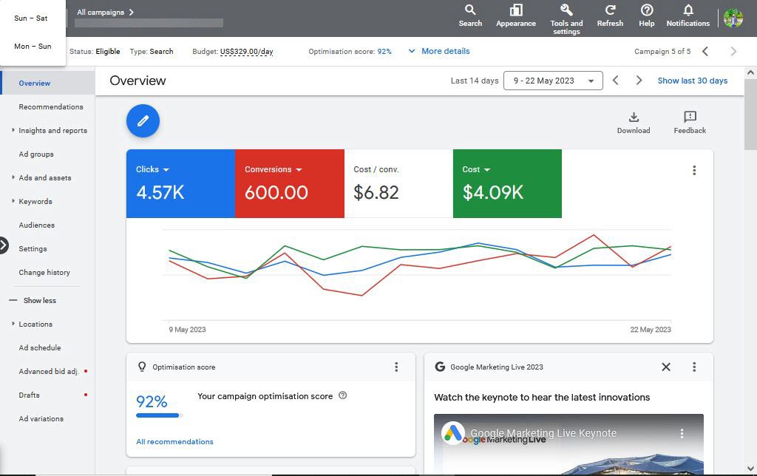Choose the Mon – Sun week option
The image size is (757, 476).
coord(33,47)
